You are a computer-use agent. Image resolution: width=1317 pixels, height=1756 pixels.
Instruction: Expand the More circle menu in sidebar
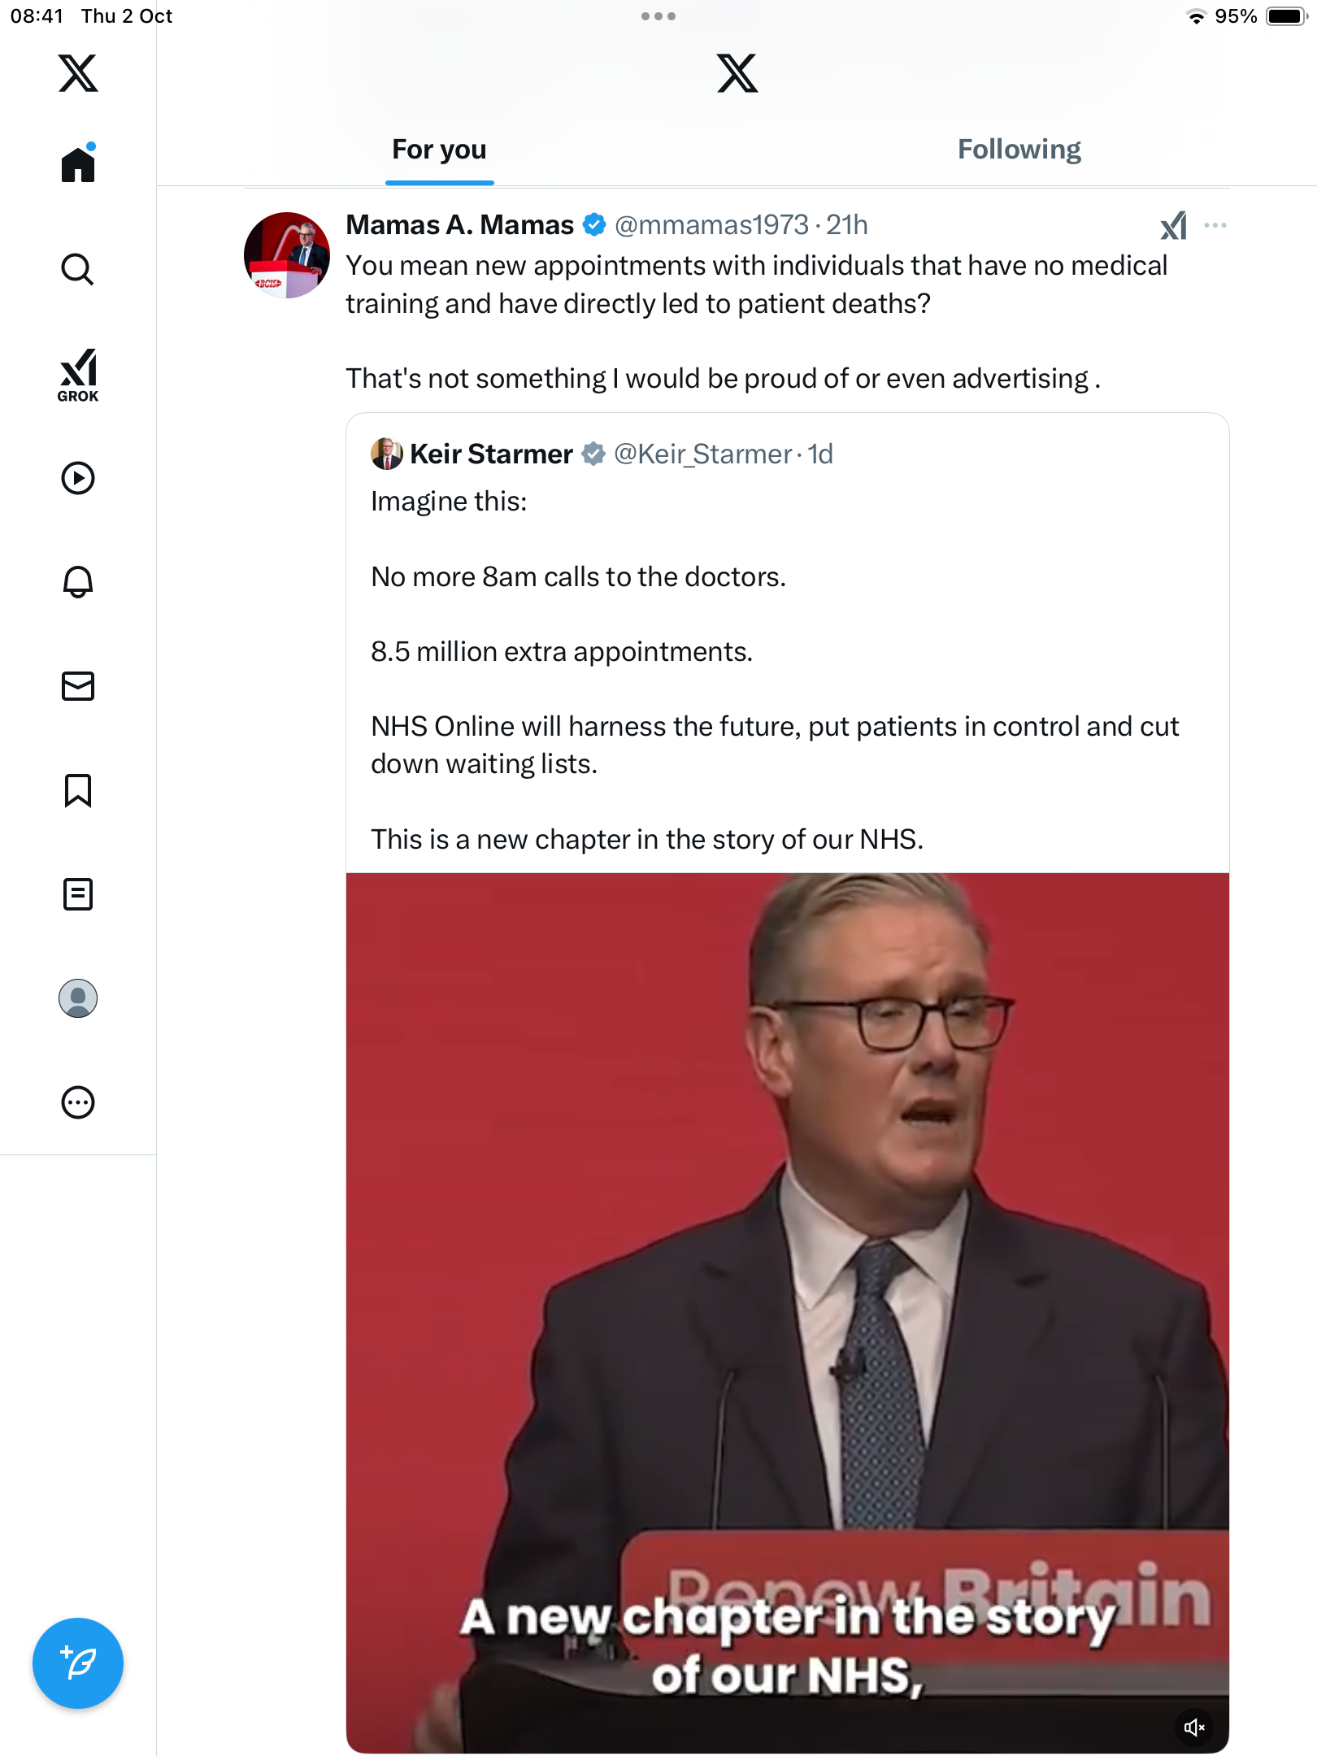pos(78,1102)
